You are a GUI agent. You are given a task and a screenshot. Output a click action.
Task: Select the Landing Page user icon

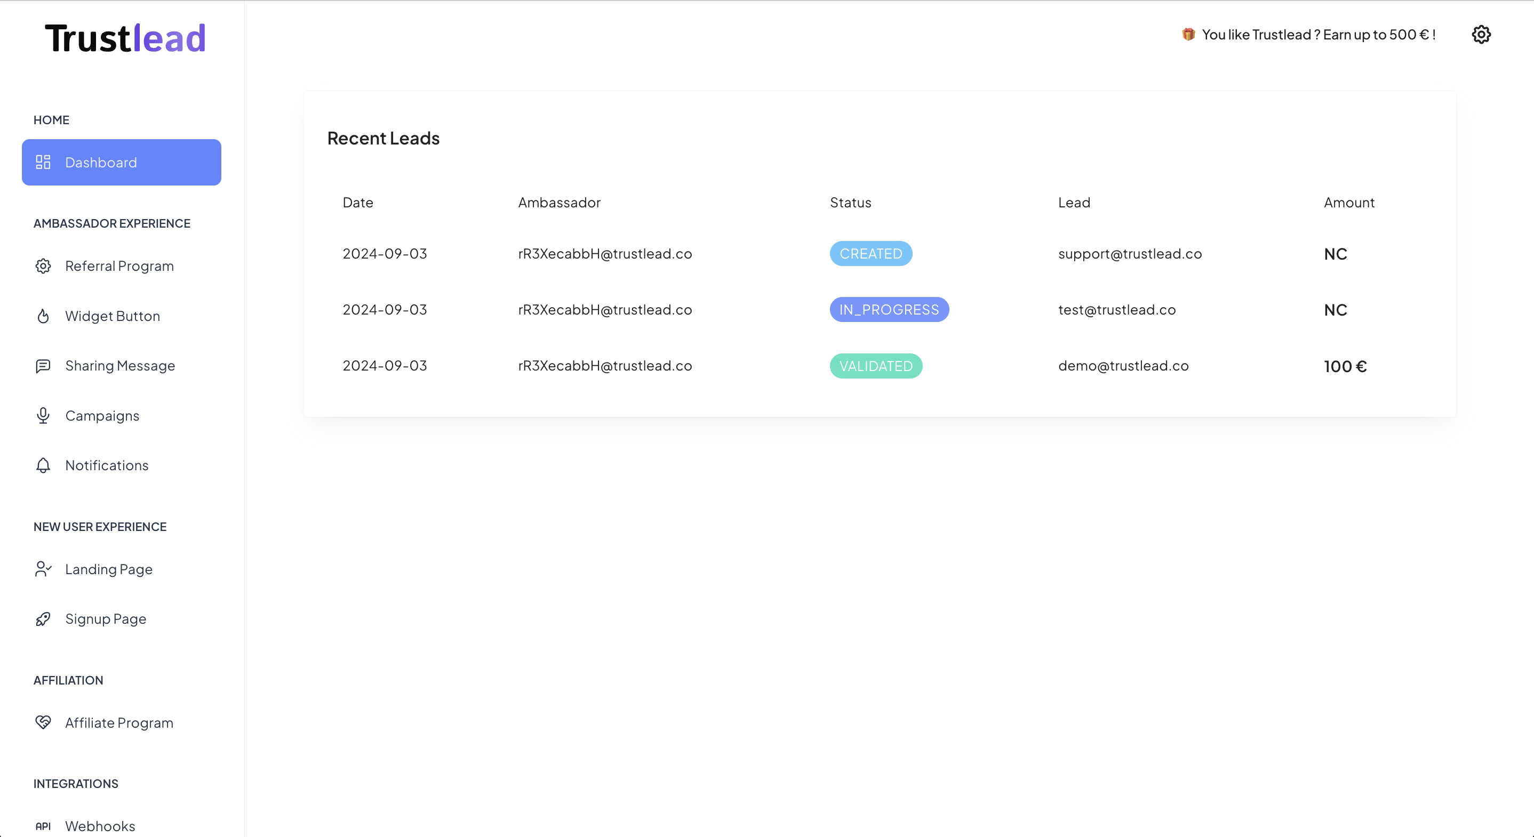click(x=42, y=568)
